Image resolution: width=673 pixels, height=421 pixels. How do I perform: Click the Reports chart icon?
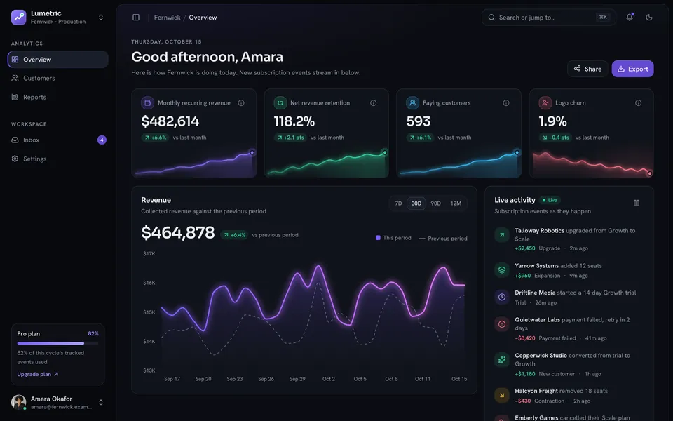pyautogui.click(x=15, y=97)
